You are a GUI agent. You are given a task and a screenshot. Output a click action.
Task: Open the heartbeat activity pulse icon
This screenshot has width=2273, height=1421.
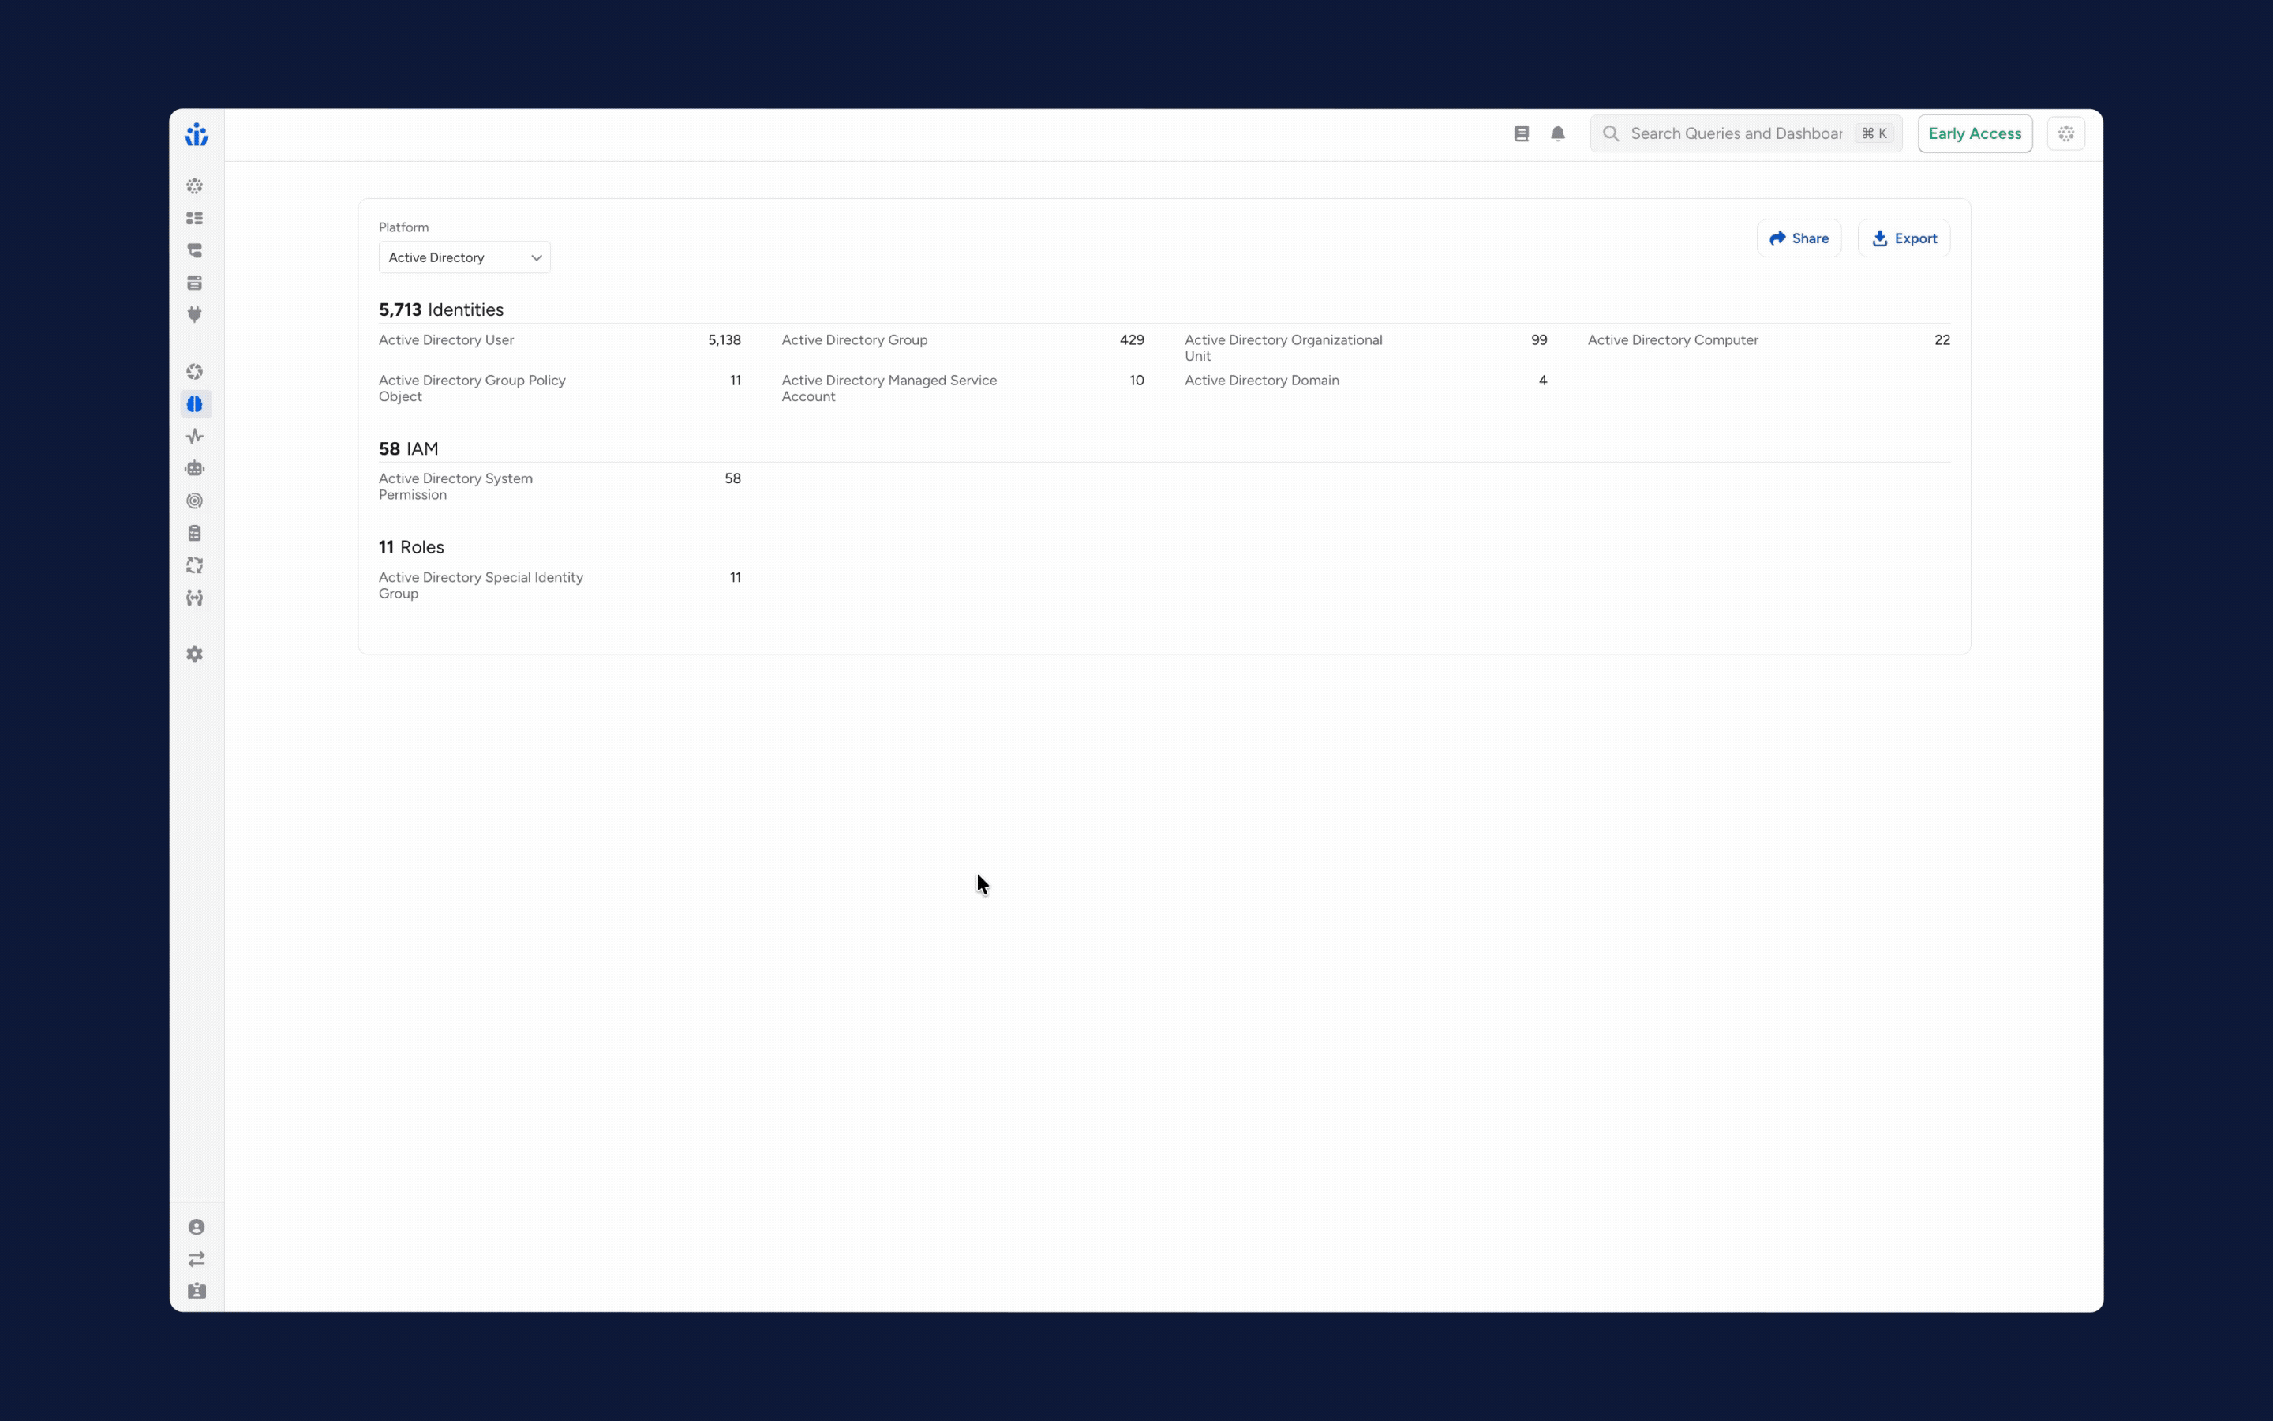pyautogui.click(x=194, y=436)
